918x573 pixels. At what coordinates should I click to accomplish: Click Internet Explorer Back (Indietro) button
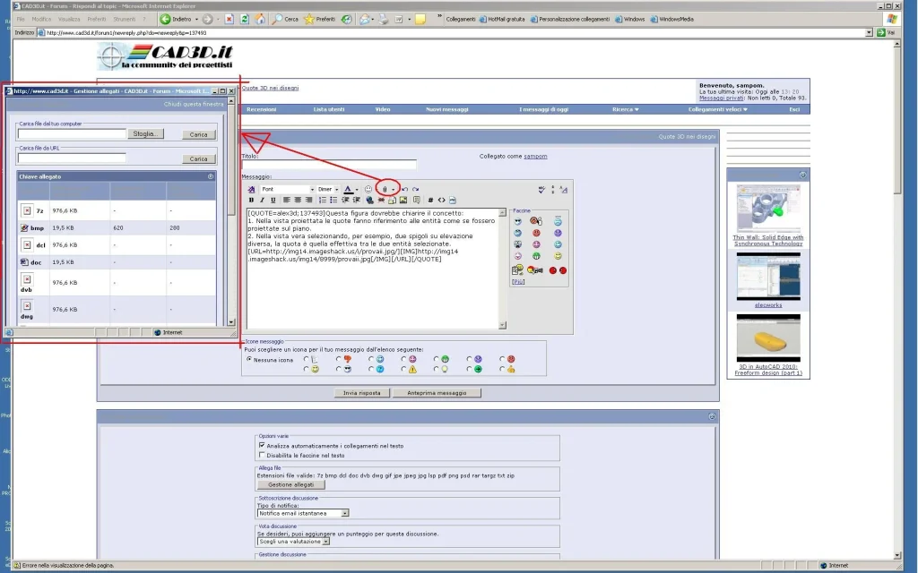(176, 19)
